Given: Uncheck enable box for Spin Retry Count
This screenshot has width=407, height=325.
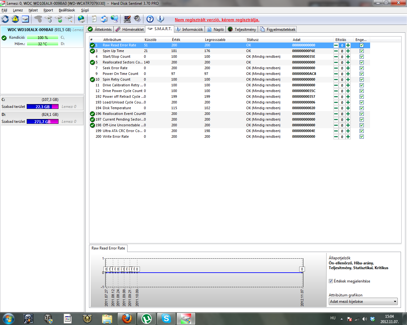Looking at the screenshot, I should 362,80.
